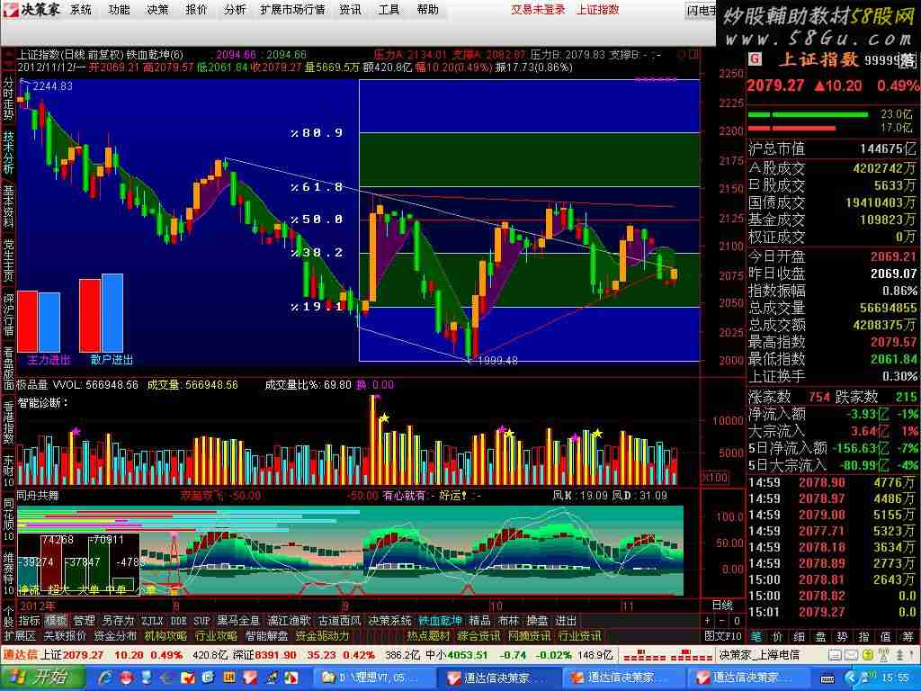
Task: Switch to the 指标 tab
Action: click(x=30, y=621)
